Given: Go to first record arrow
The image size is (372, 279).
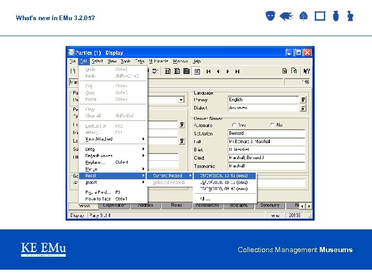Looking at the screenshot, I should pyautogui.click(x=209, y=71).
